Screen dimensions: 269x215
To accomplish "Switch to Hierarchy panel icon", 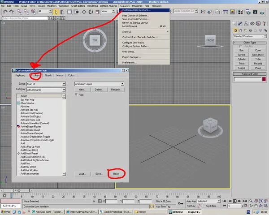I will tap(246, 23).
